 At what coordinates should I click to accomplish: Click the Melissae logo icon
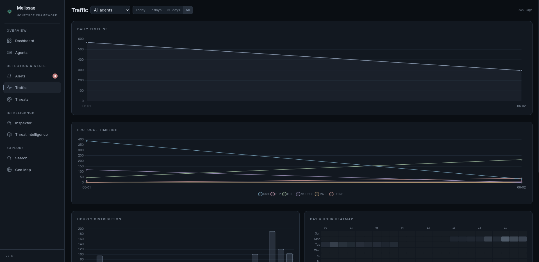tap(10, 12)
